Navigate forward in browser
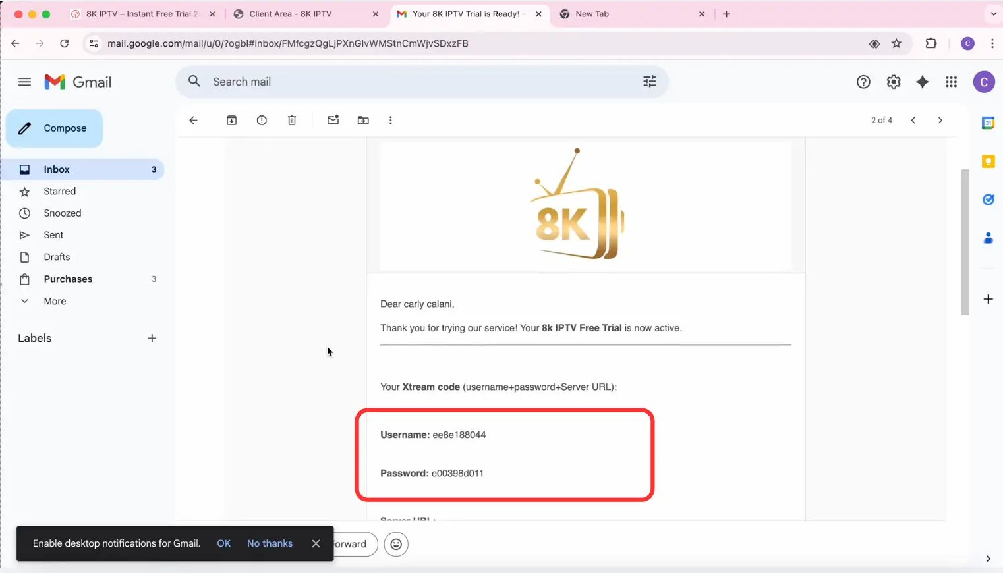The width and height of the screenshot is (1003, 573). point(40,43)
